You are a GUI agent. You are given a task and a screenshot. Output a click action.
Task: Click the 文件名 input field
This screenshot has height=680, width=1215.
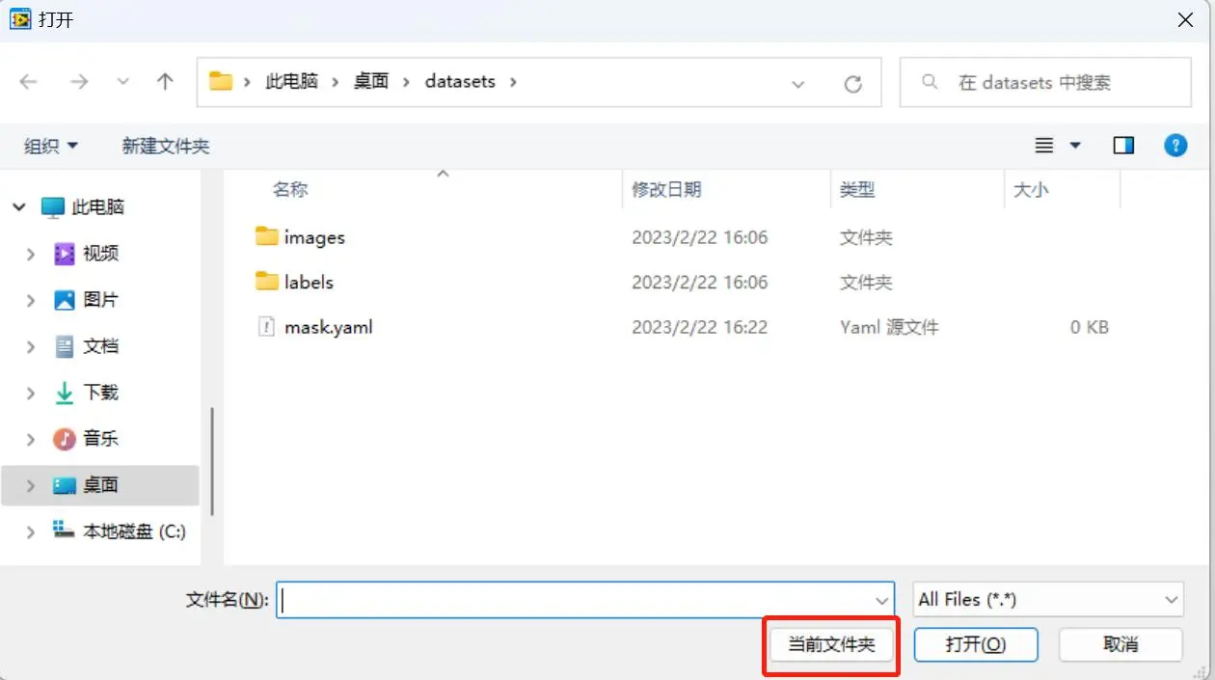(579, 599)
